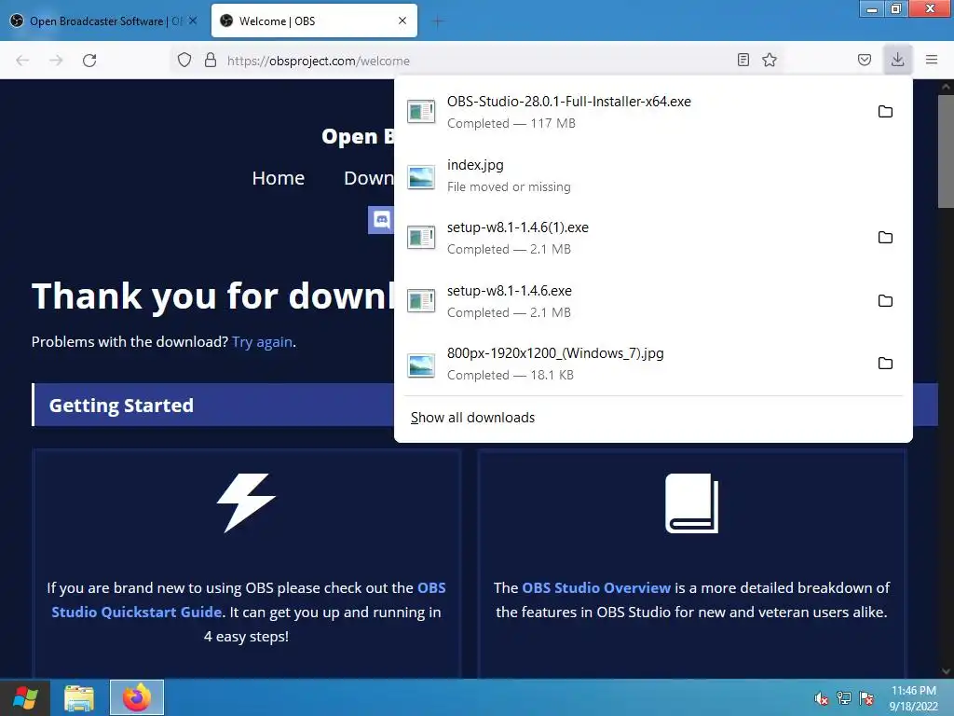Click the index.jpg file thumbnail icon

[421, 177]
